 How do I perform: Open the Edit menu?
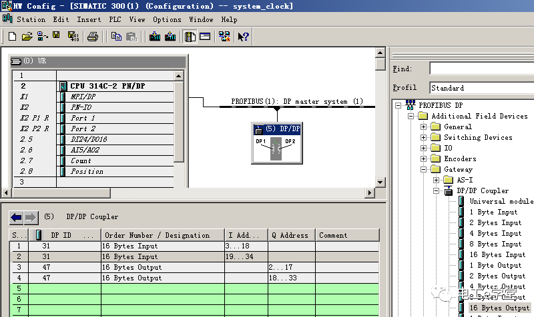click(61, 19)
